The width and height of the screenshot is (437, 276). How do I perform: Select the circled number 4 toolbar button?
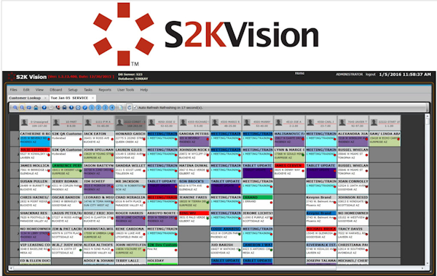click(x=112, y=107)
